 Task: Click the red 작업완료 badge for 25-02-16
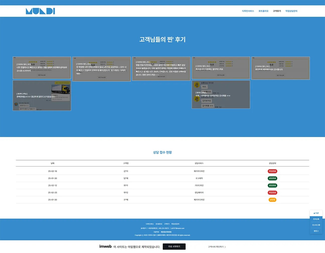click(x=272, y=171)
